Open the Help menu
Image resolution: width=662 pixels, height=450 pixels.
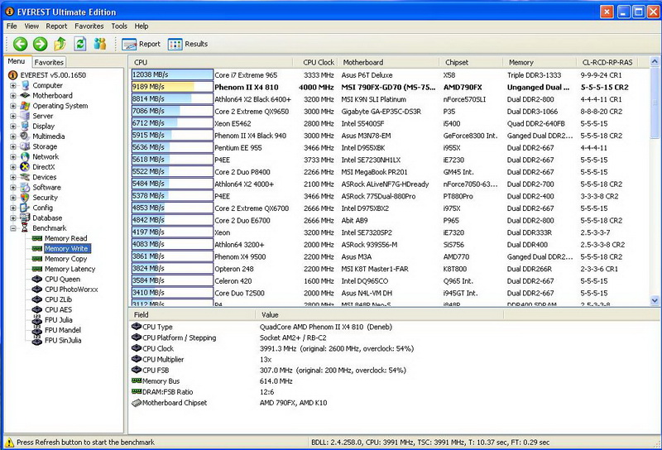(142, 26)
